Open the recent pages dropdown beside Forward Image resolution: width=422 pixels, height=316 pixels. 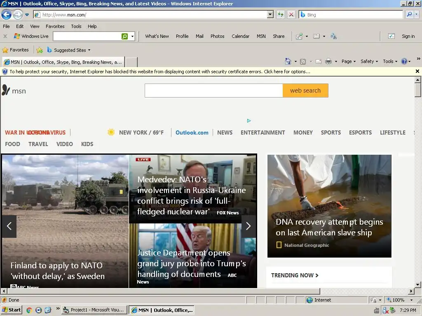(x=27, y=15)
